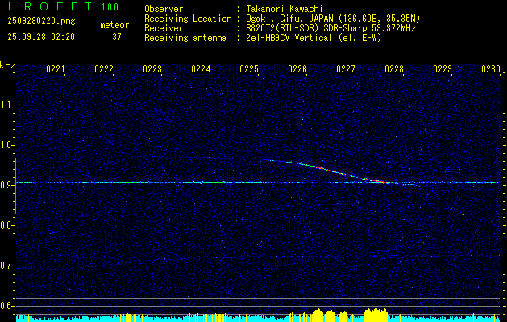Click the kHz axis unit label

[7, 64]
